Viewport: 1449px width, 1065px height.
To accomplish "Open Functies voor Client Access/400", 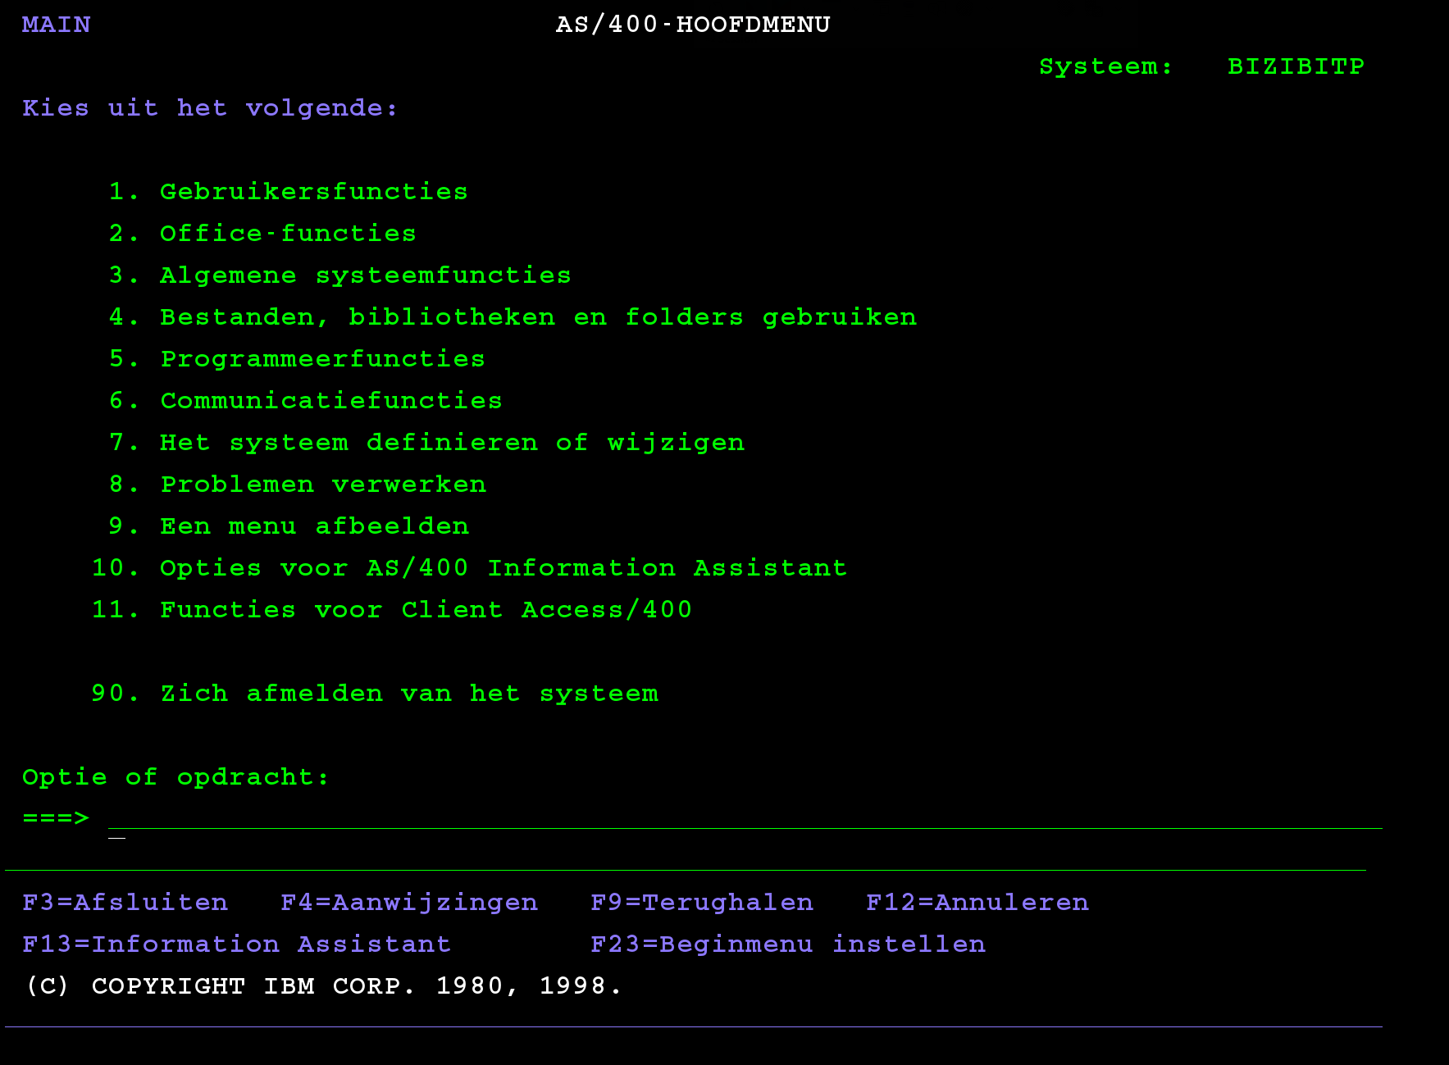I will tap(426, 610).
